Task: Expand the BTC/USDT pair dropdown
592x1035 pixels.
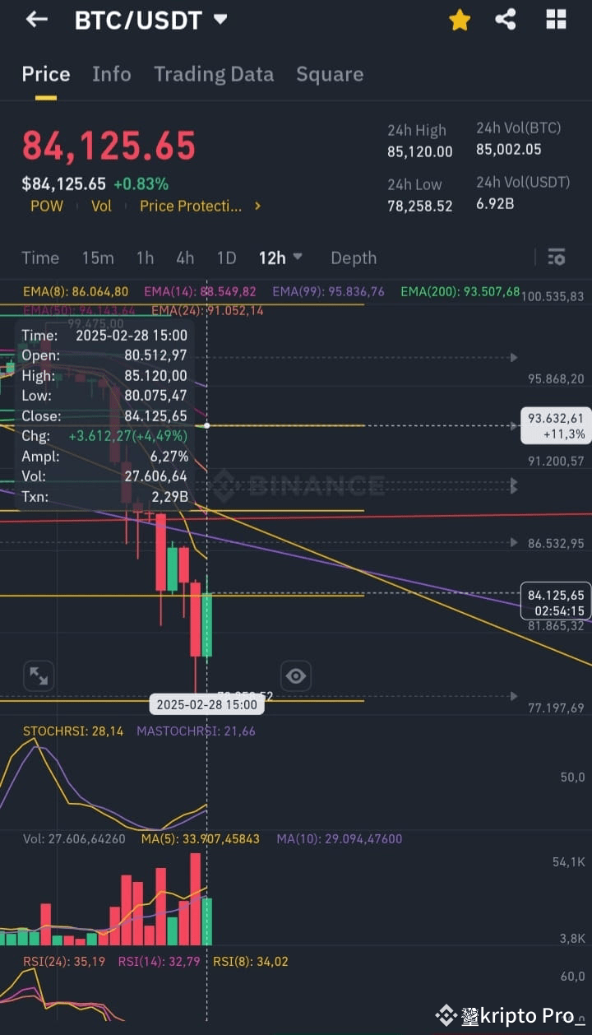Action: (x=220, y=20)
